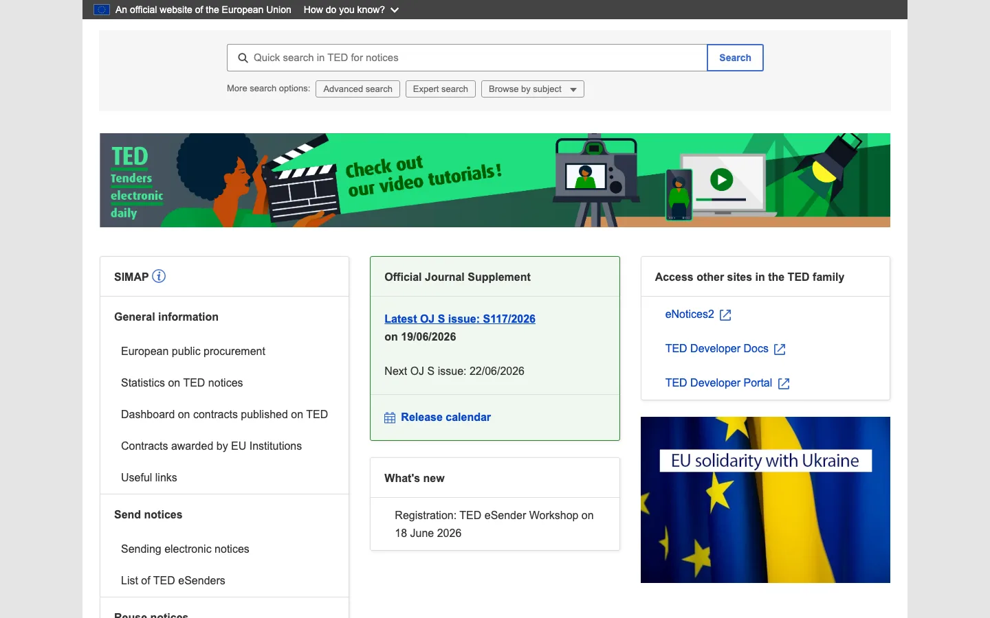Image resolution: width=990 pixels, height=618 pixels.
Task: Open Contracts awarded by EU Institutions
Action: [x=211, y=446]
